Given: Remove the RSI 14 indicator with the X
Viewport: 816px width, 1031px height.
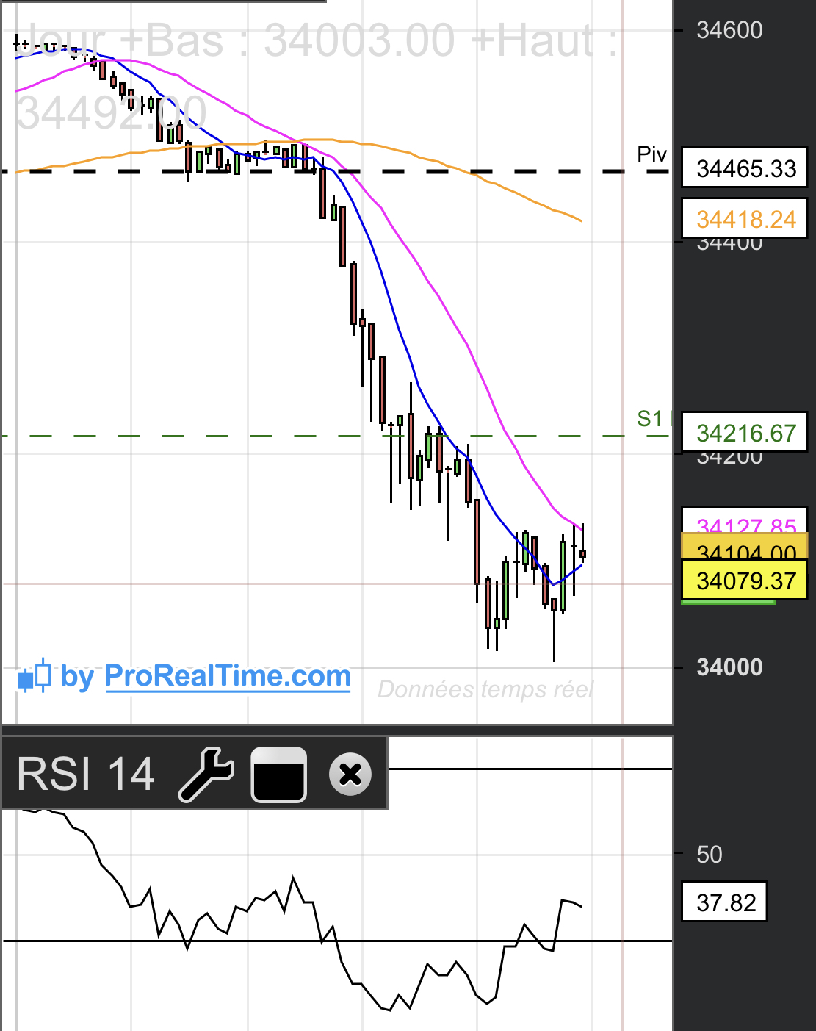Looking at the screenshot, I should tap(350, 775).
